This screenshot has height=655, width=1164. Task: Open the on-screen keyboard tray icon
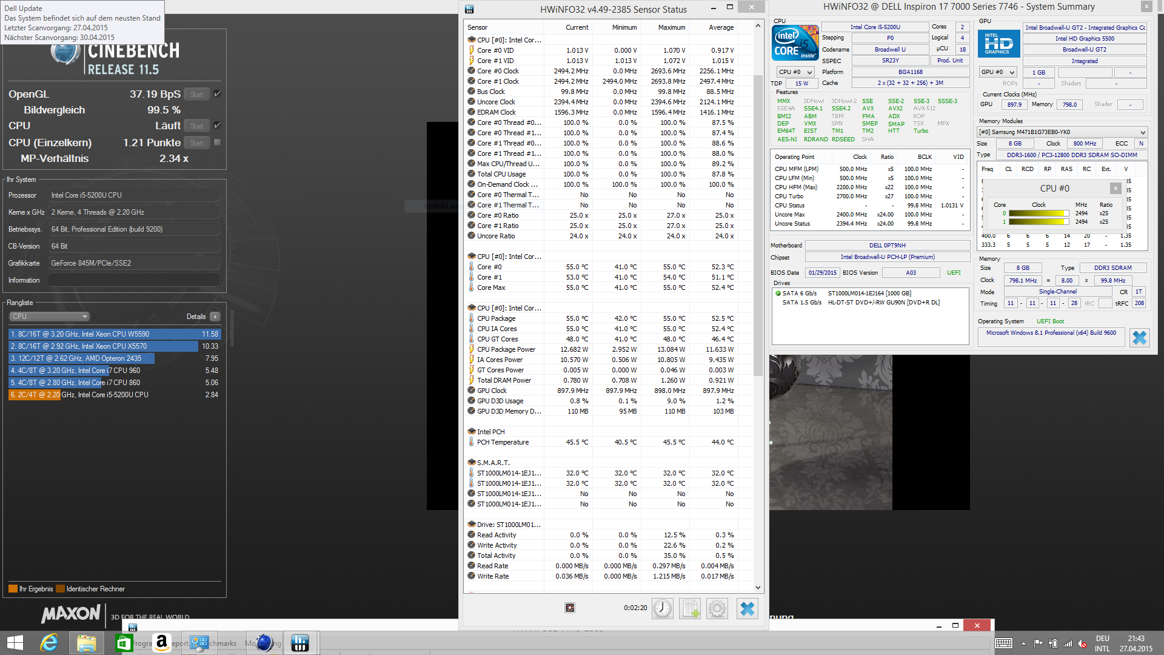click(1003, 643)
